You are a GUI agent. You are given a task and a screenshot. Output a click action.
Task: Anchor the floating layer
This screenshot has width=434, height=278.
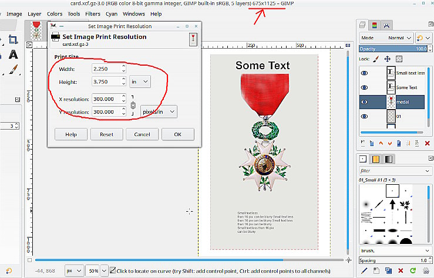tap(408, 143)
